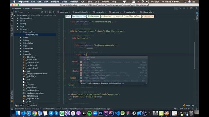Click the Debug icon in the top toolbar
The height and width of the screenshot is (117, 209).
[x=184, y=8]
